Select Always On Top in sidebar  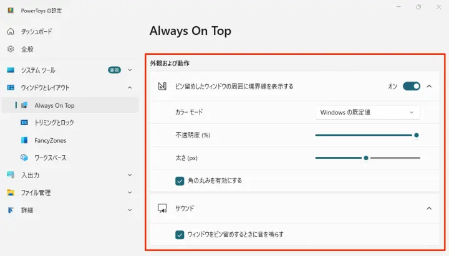pos(70,105)
